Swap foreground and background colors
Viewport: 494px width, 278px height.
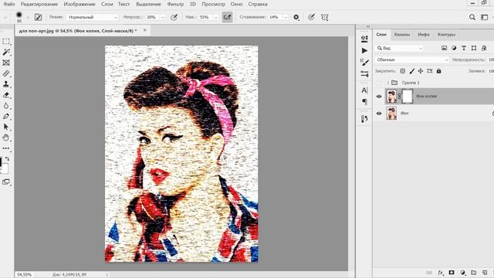[7, 158]
